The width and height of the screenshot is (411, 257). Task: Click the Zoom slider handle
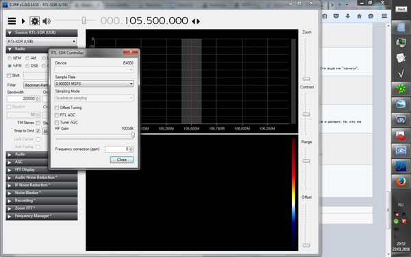point(306,79)
